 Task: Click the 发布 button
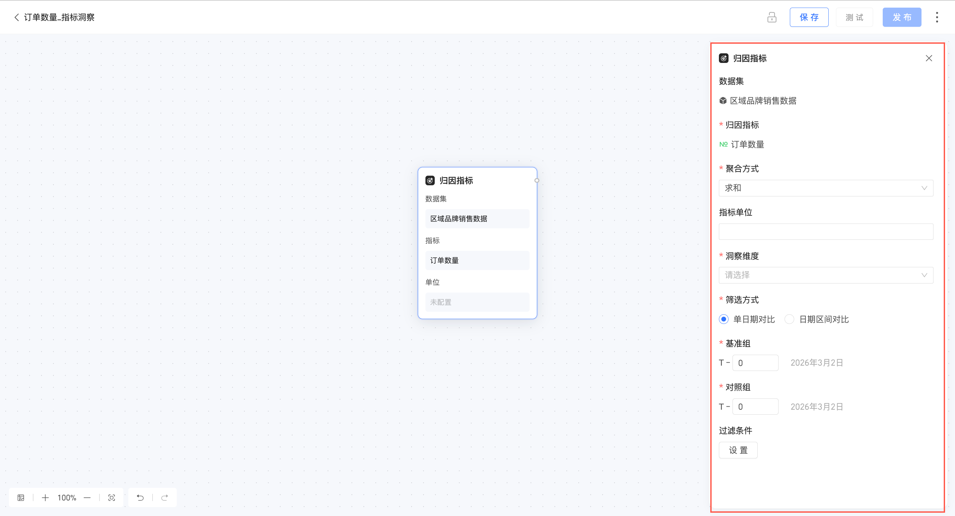901,18
